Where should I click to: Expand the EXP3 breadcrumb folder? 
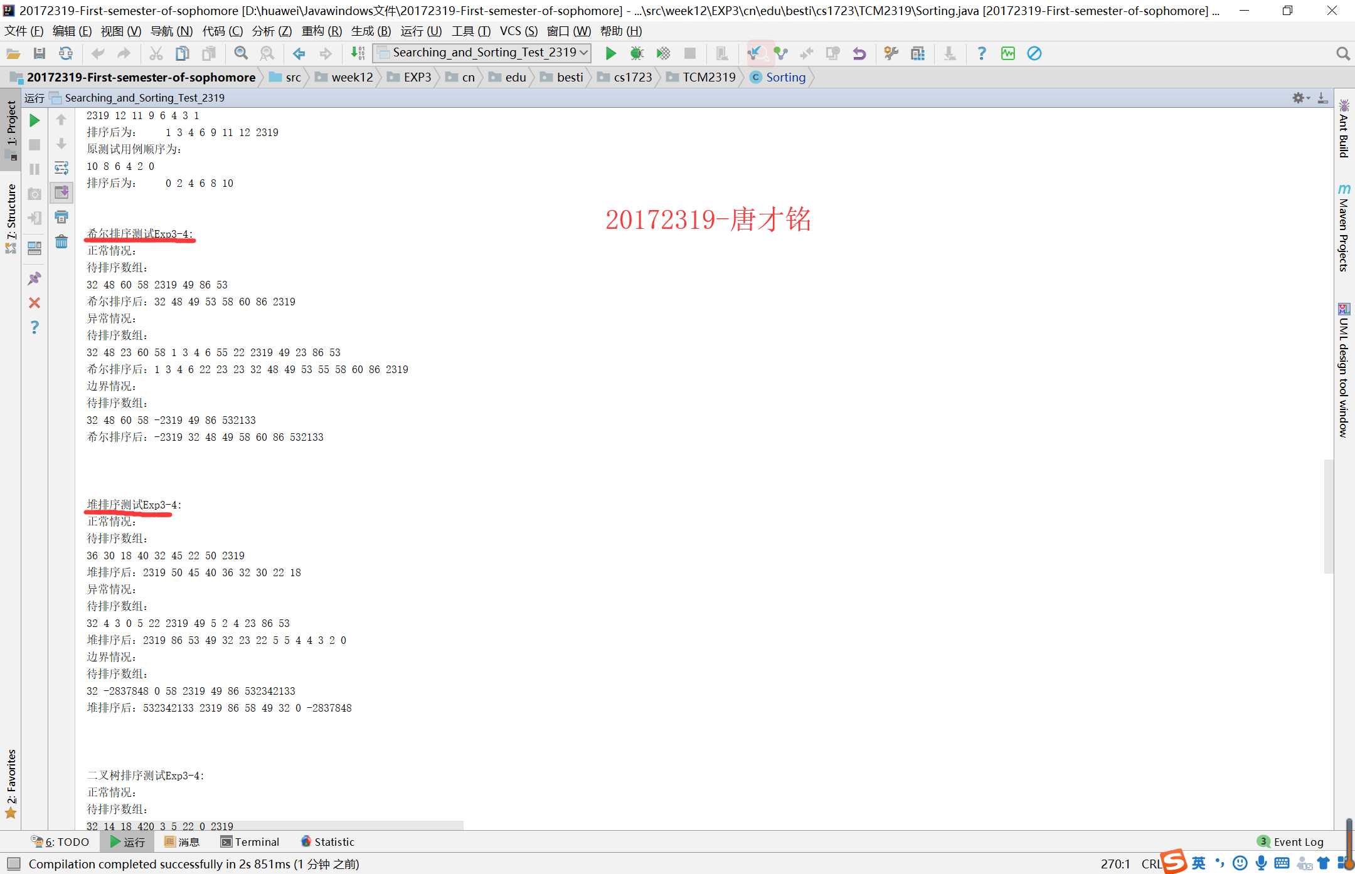coord(410,77)
